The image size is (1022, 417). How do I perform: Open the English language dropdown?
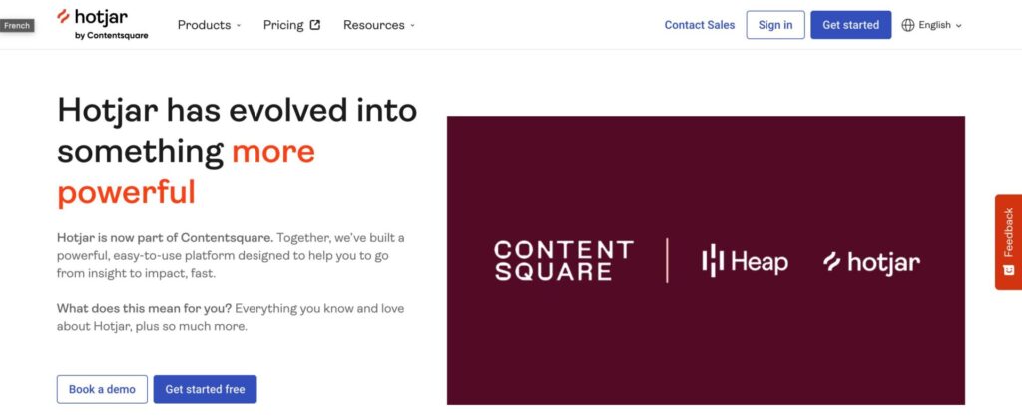[932, 25]
